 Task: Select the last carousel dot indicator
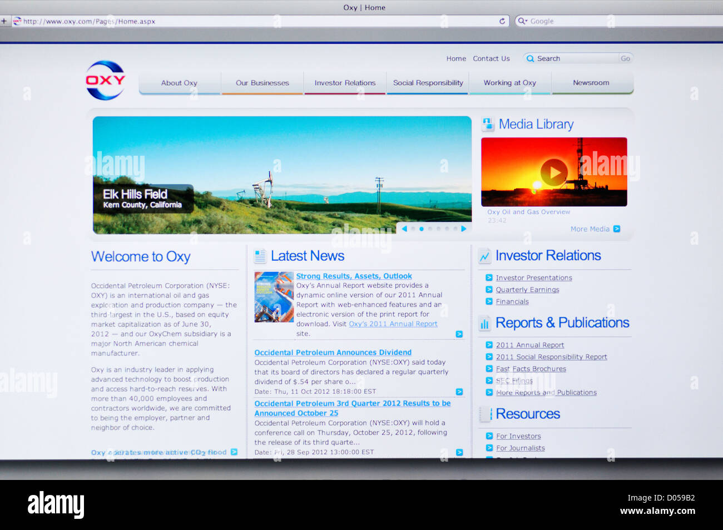coord(455,229)
